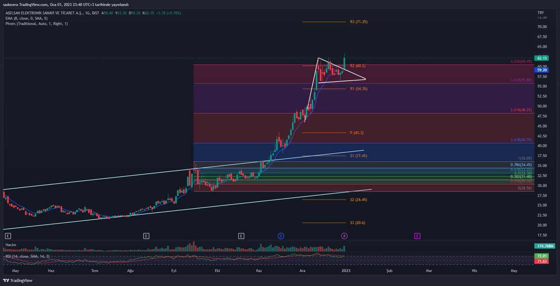Click the TRY currency label
Image resolution: width=560 pixels, height=286 pixels.
coord(541,13)
